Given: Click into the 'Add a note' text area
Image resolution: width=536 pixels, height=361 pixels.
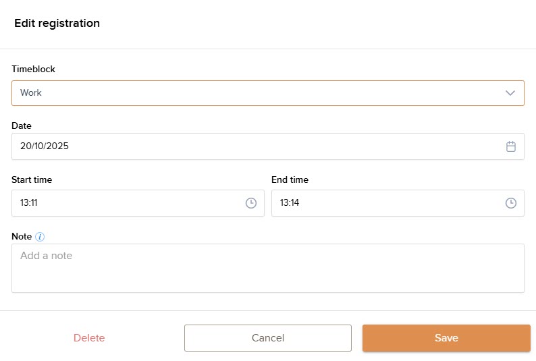Looking at the screenshot, I should tap(267, 268).
